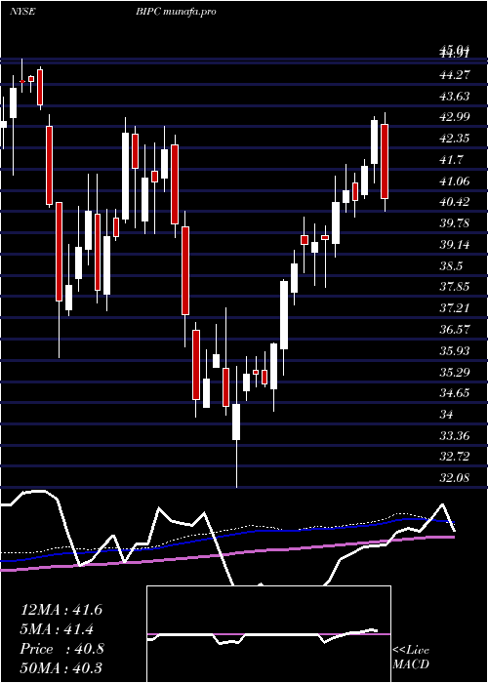Select the 32.72 price axis label

[x=456, y=457]
